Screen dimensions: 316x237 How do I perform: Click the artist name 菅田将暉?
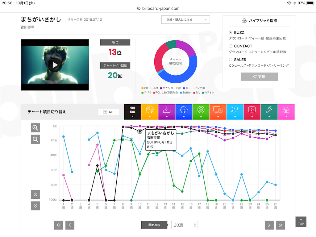point(27,27)
